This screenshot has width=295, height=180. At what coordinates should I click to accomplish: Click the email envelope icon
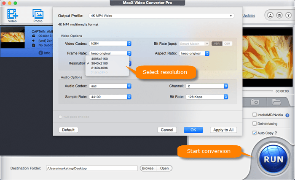click(279, 15)
